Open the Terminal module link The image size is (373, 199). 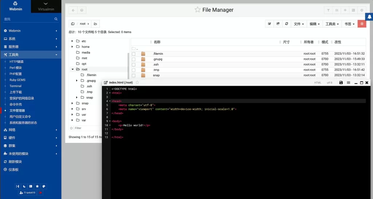(x=15, y=86)
